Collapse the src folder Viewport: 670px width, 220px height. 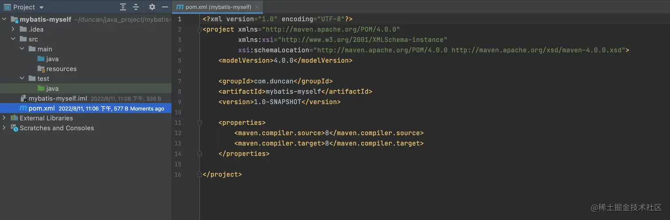click(13, 39)
